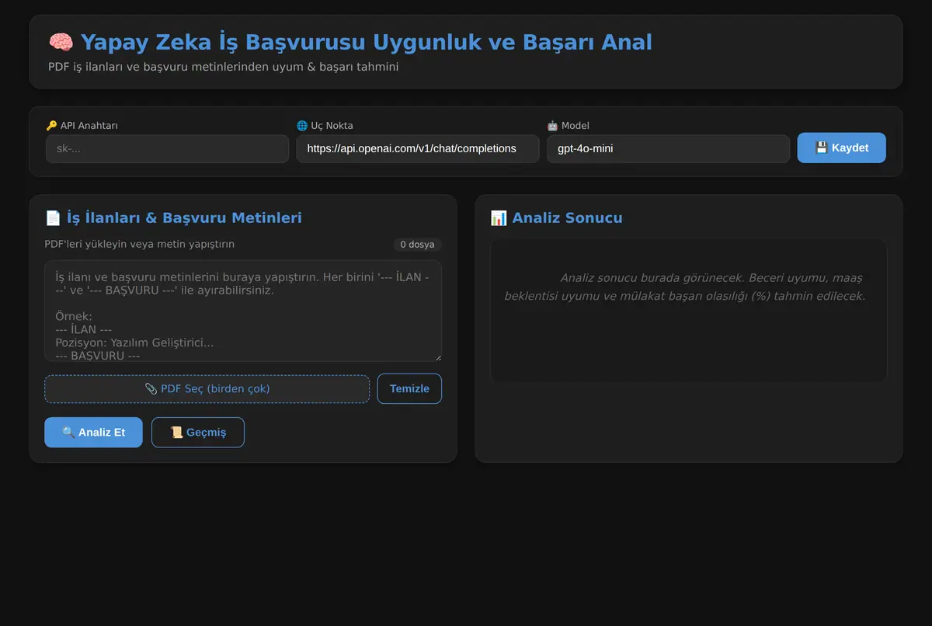
Task: Click the globe icon beside Uç Nokta
Action: [x=302, y=125]
